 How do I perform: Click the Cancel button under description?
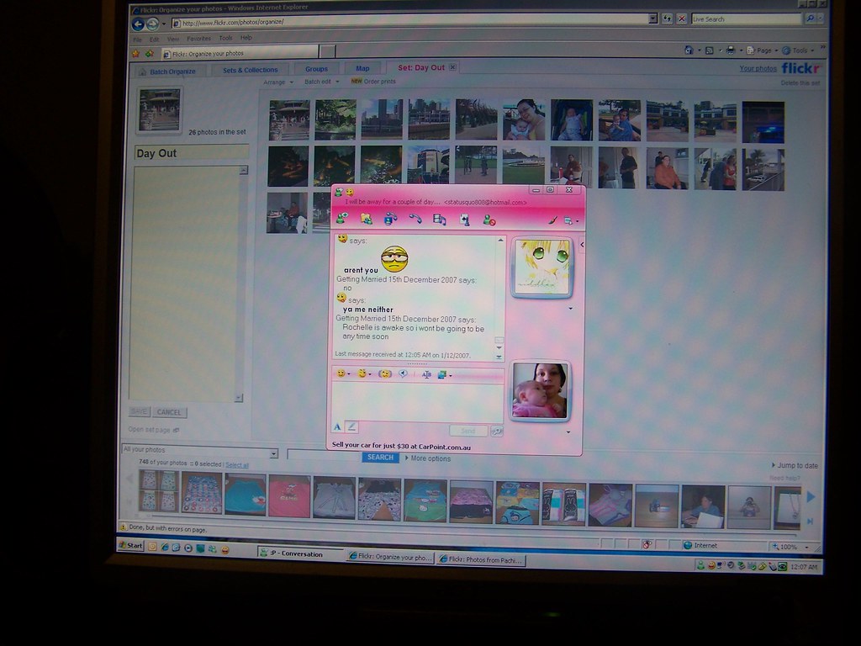pyautogui.click(x=168, y=412)
